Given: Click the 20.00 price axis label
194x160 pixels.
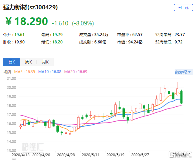Looking at the screenshot, I should tap(11, 88).
